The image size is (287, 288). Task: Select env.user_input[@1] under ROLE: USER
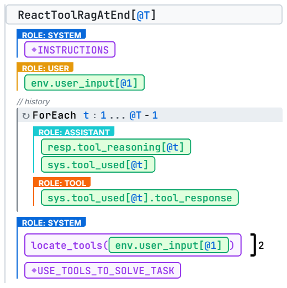(x=84, y=83)
